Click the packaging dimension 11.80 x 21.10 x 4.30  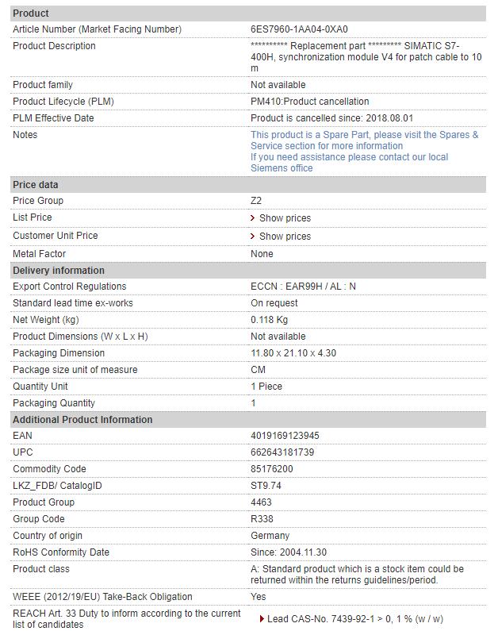[293, 353]
